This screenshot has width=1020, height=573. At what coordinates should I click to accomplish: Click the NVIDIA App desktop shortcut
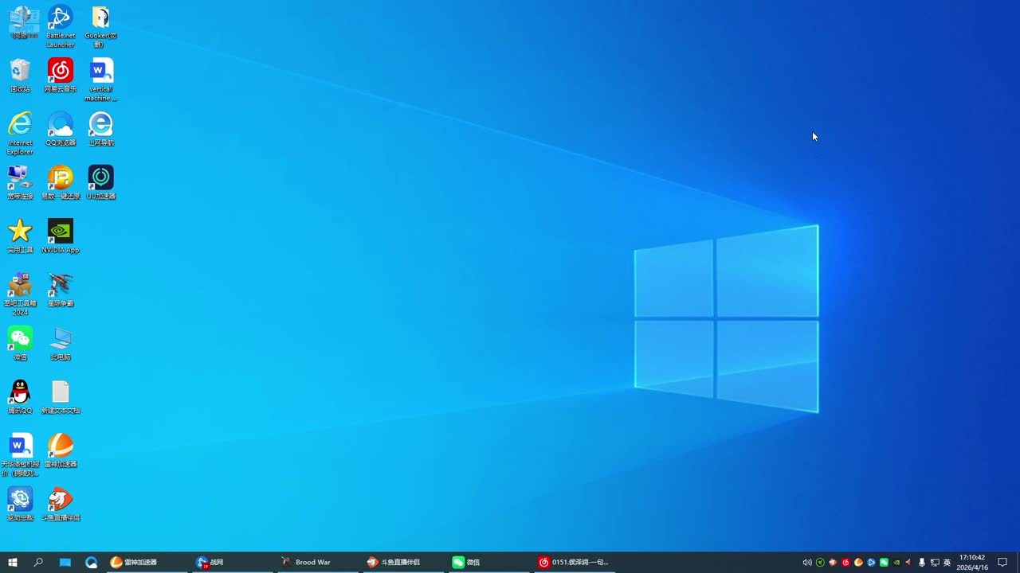61,232
